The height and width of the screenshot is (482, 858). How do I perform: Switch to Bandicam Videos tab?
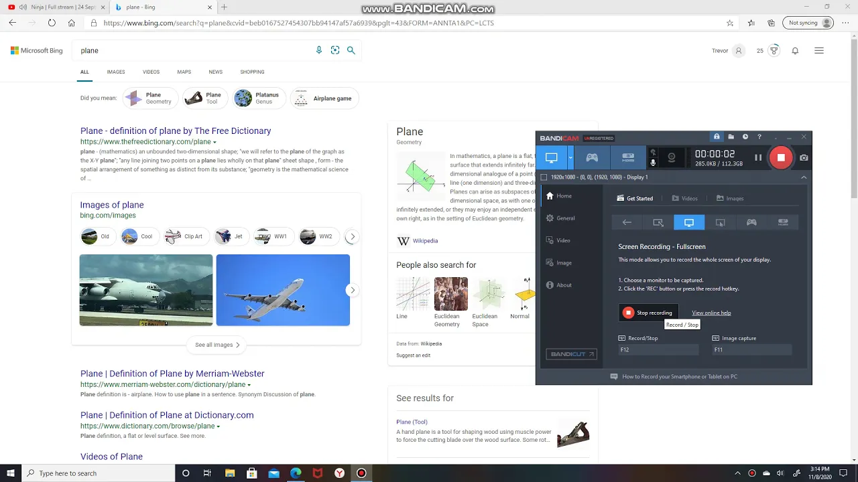[x=684, y=198]
